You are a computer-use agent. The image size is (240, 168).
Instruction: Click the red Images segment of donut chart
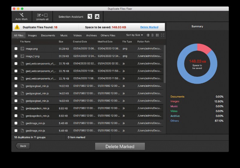pyautogui.click(x=204, y=48)
